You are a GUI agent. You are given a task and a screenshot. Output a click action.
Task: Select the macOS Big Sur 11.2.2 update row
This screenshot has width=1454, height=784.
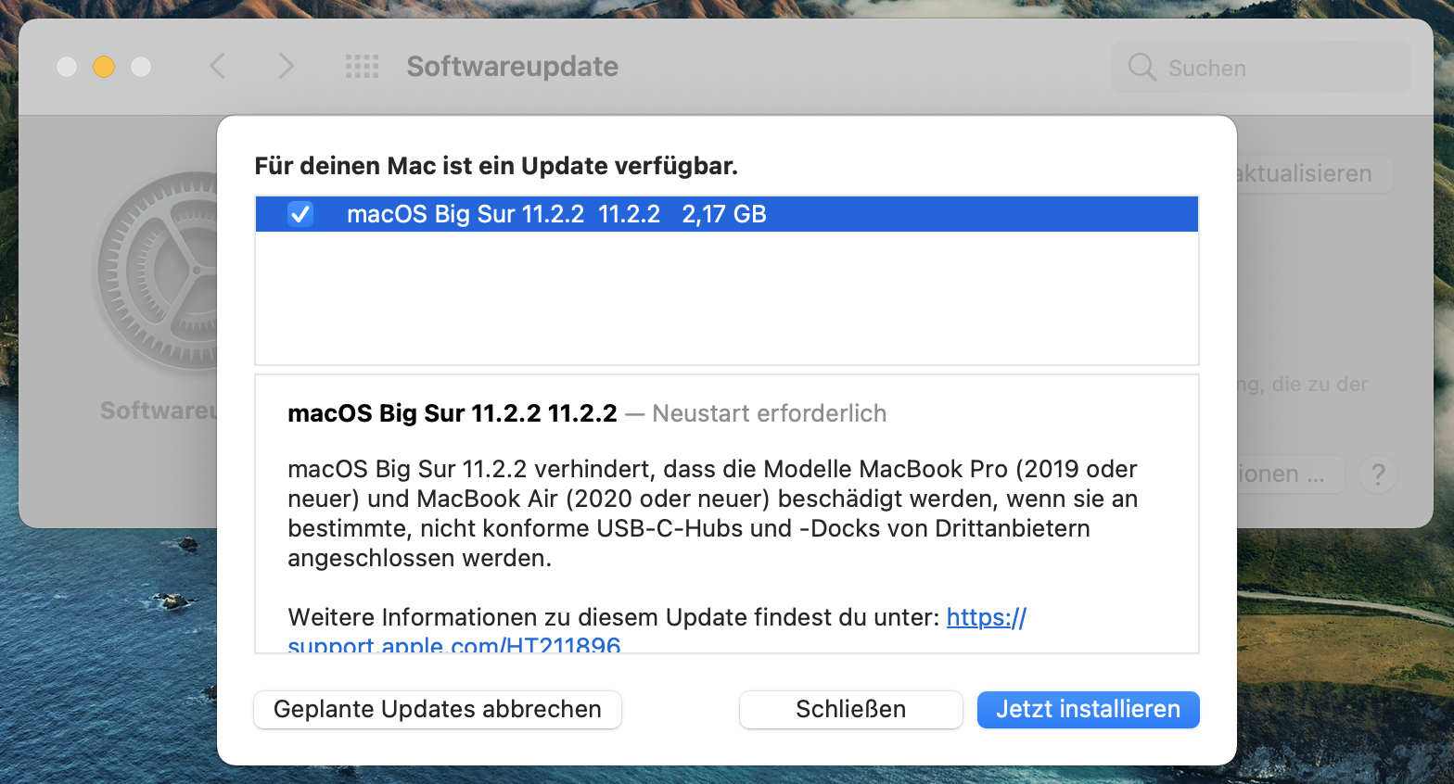coord(727,214)
